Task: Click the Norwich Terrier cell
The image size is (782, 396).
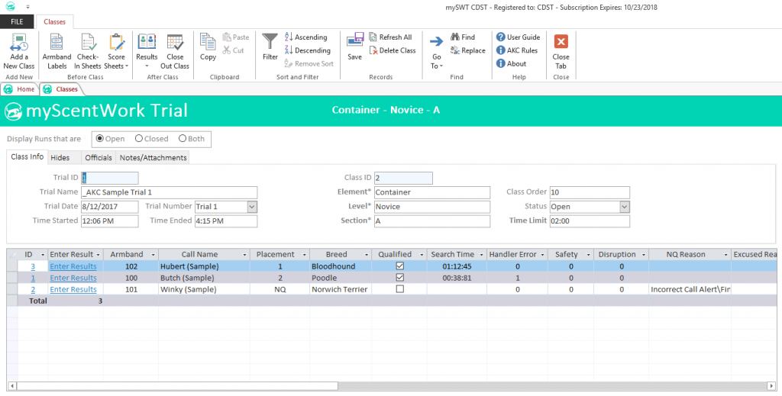Action: (341, 289)
